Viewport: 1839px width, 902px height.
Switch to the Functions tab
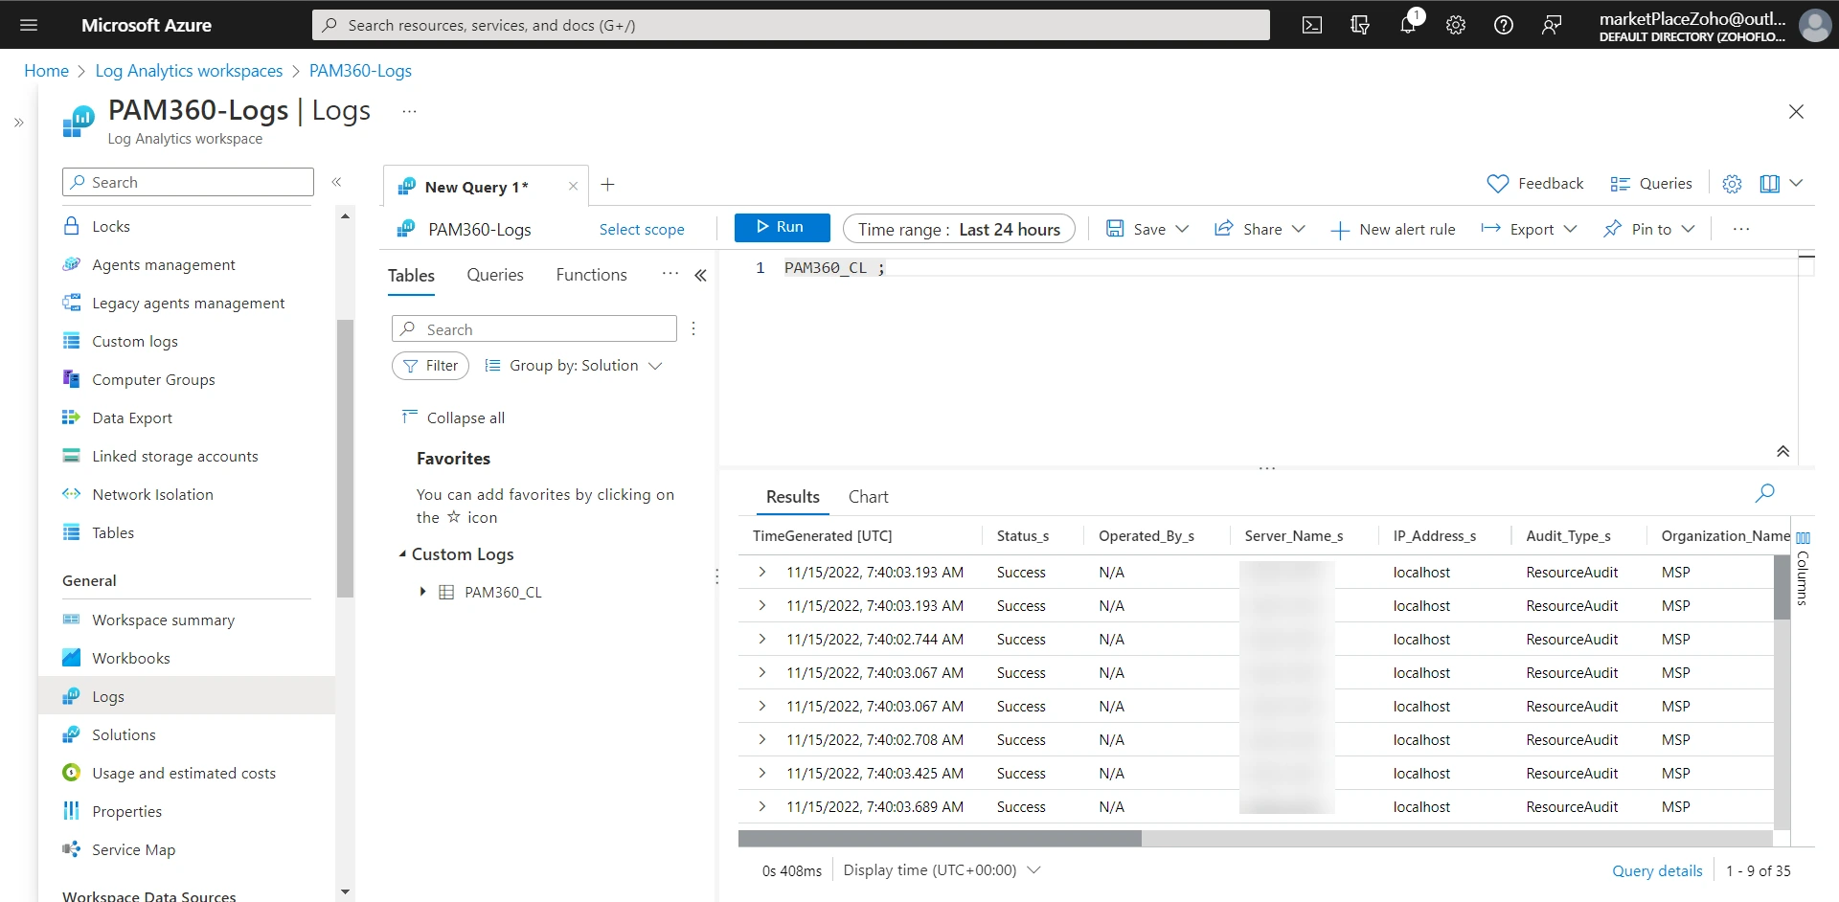[591, 275]
